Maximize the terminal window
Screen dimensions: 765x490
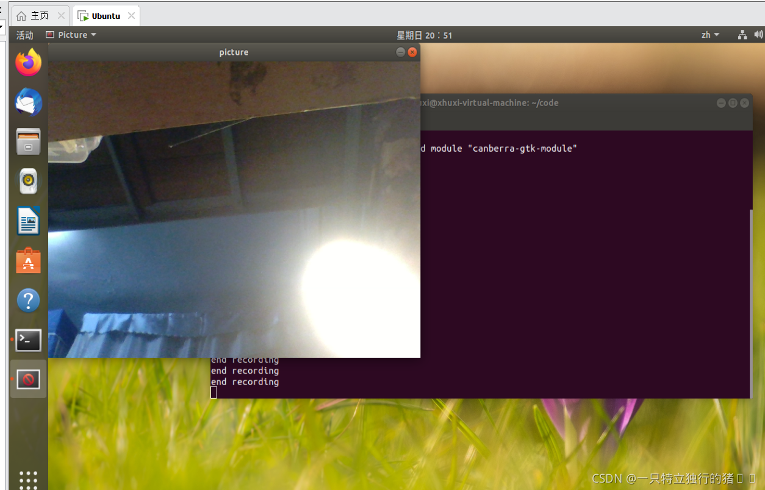(x=733, y=103)
